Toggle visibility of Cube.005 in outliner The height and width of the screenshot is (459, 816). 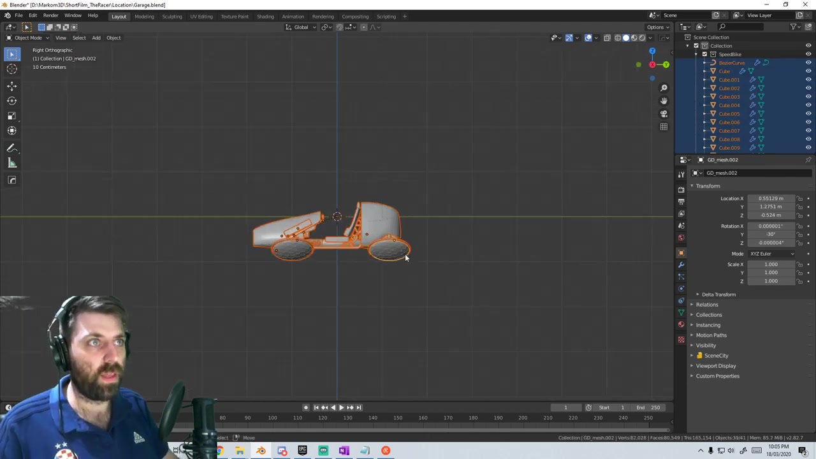coord(808,113)
